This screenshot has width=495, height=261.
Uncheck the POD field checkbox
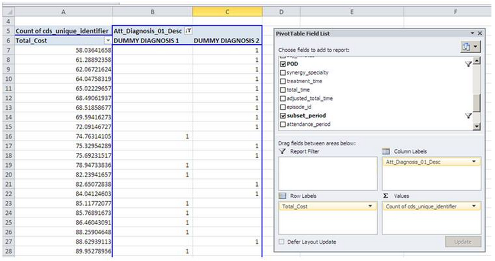(283, 64)
